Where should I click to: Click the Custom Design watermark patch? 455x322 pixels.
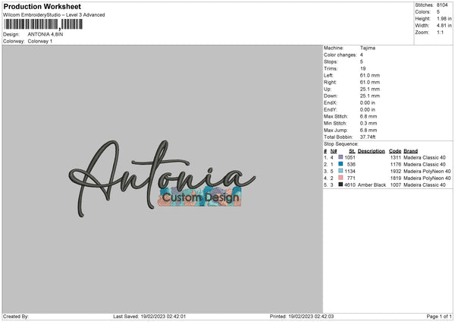[x=200, y=197]
